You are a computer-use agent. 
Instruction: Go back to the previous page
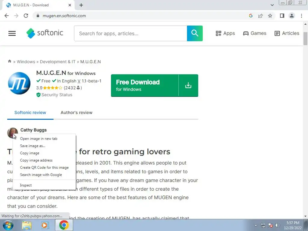(x=7, y=16)
